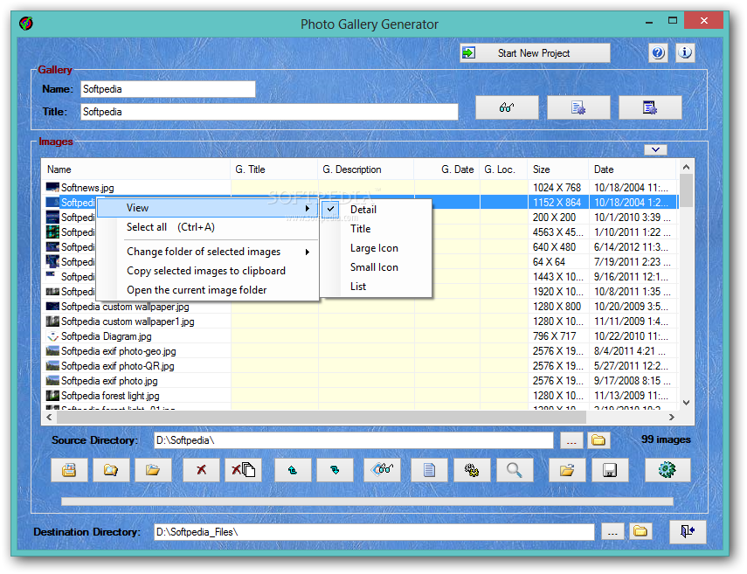Click the Source Directory path field
The width and height of the screenshot is (747, 574).
point(354,440)
